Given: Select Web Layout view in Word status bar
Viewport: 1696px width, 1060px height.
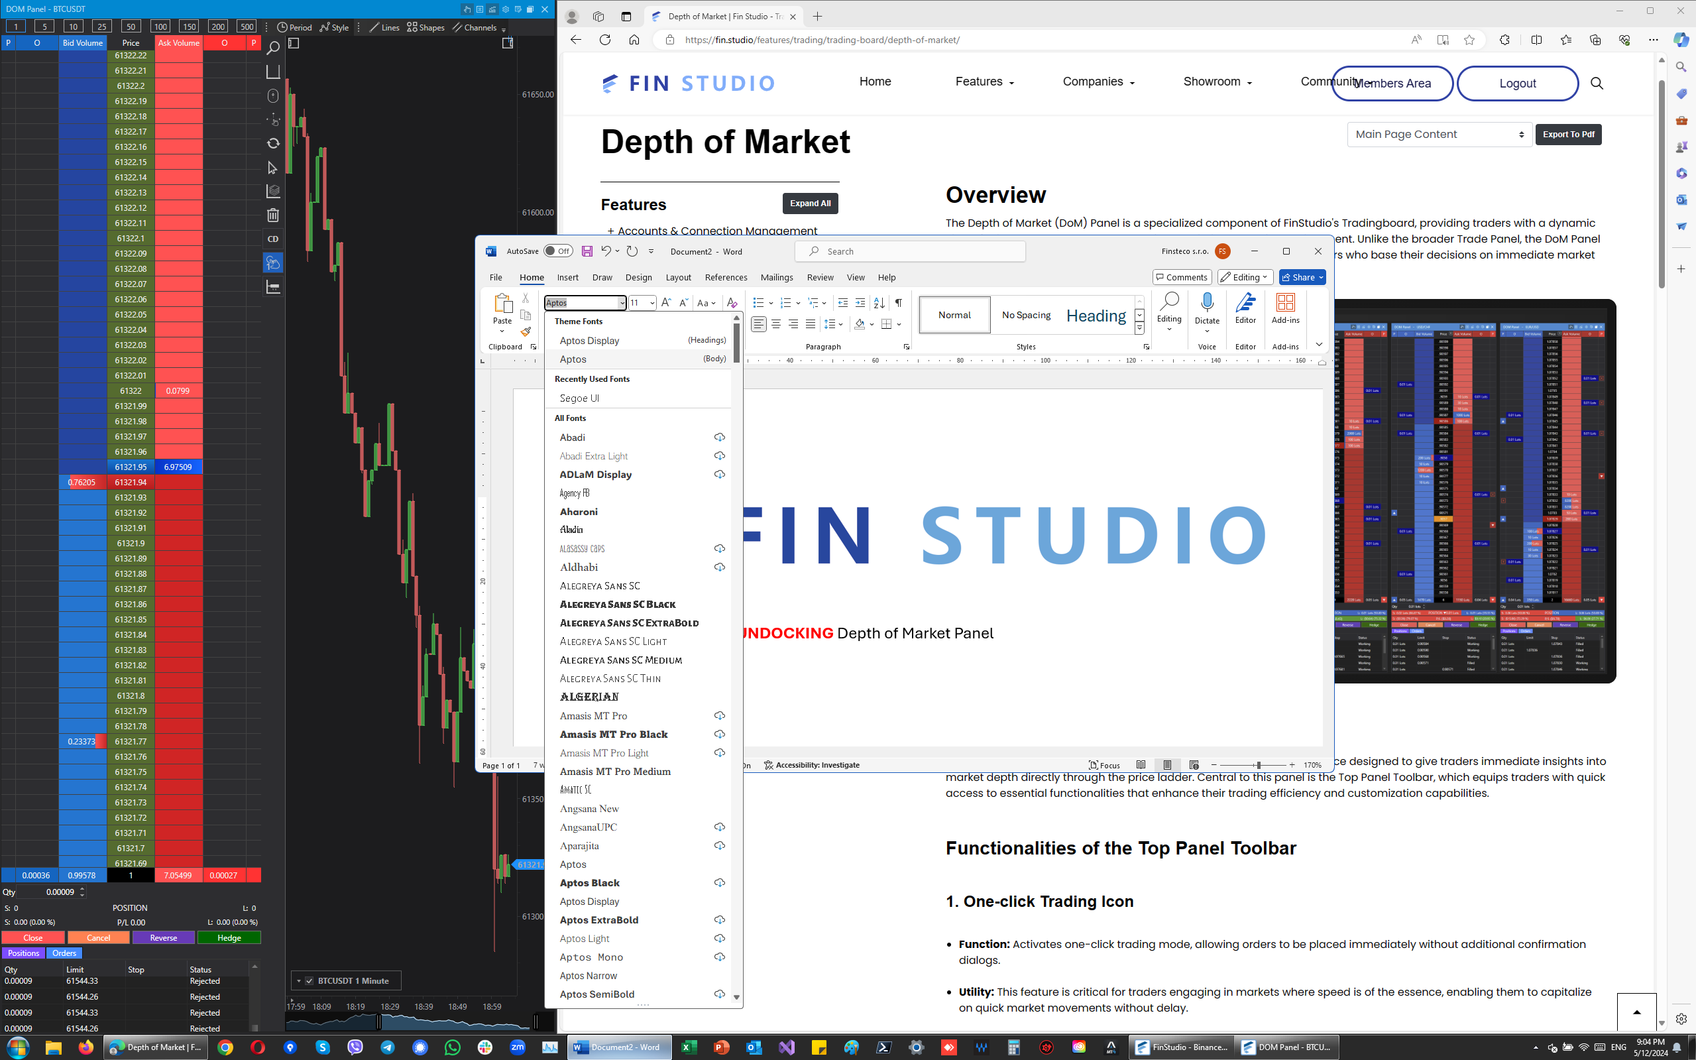Looking at the screenshot, I should coord(1194,765).
